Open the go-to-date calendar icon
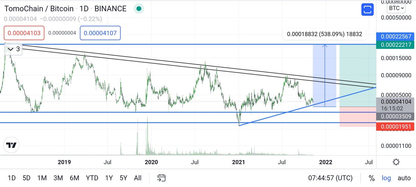Viewport: 416px width, 187px height. click(161, 178)
